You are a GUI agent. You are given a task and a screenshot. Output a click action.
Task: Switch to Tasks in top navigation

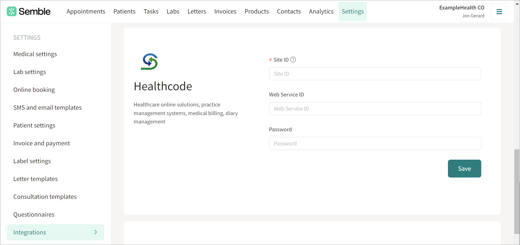coord(151,11)
